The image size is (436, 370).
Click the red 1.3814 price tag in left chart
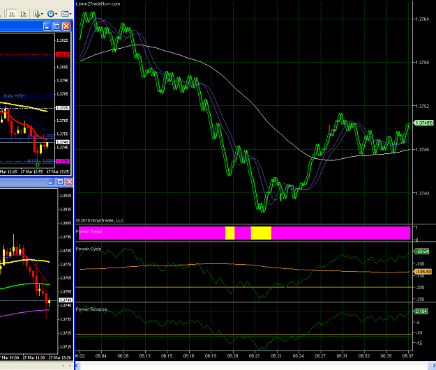[63, 54]
